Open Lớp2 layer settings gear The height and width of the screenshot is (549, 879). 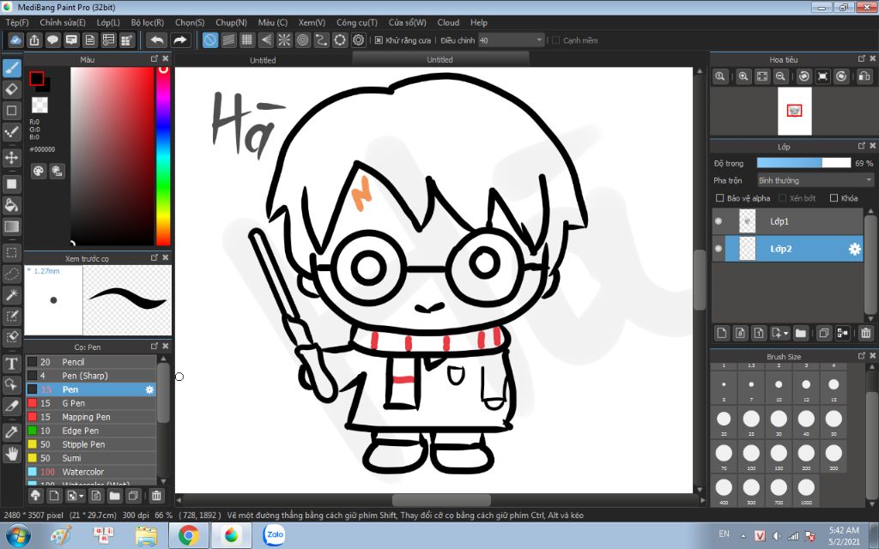click(854, 250)
